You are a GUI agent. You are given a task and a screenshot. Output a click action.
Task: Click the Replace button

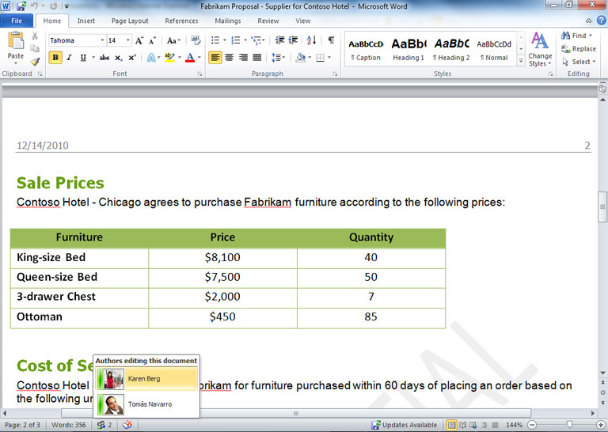[x=578, y=49]
